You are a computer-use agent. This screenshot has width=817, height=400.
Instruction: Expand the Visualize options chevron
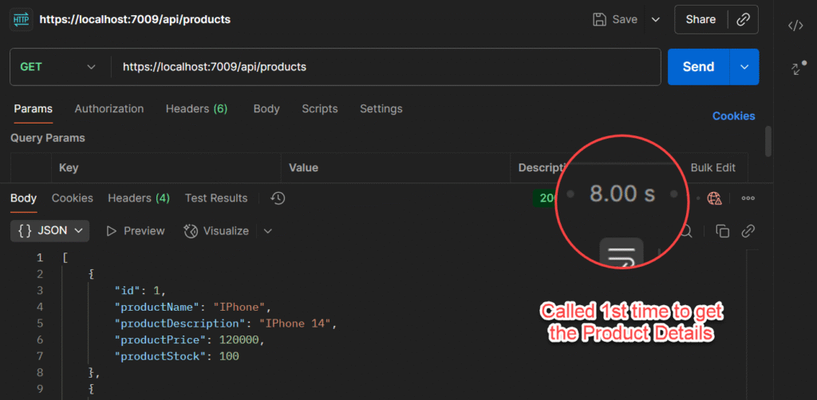(268, 231)
